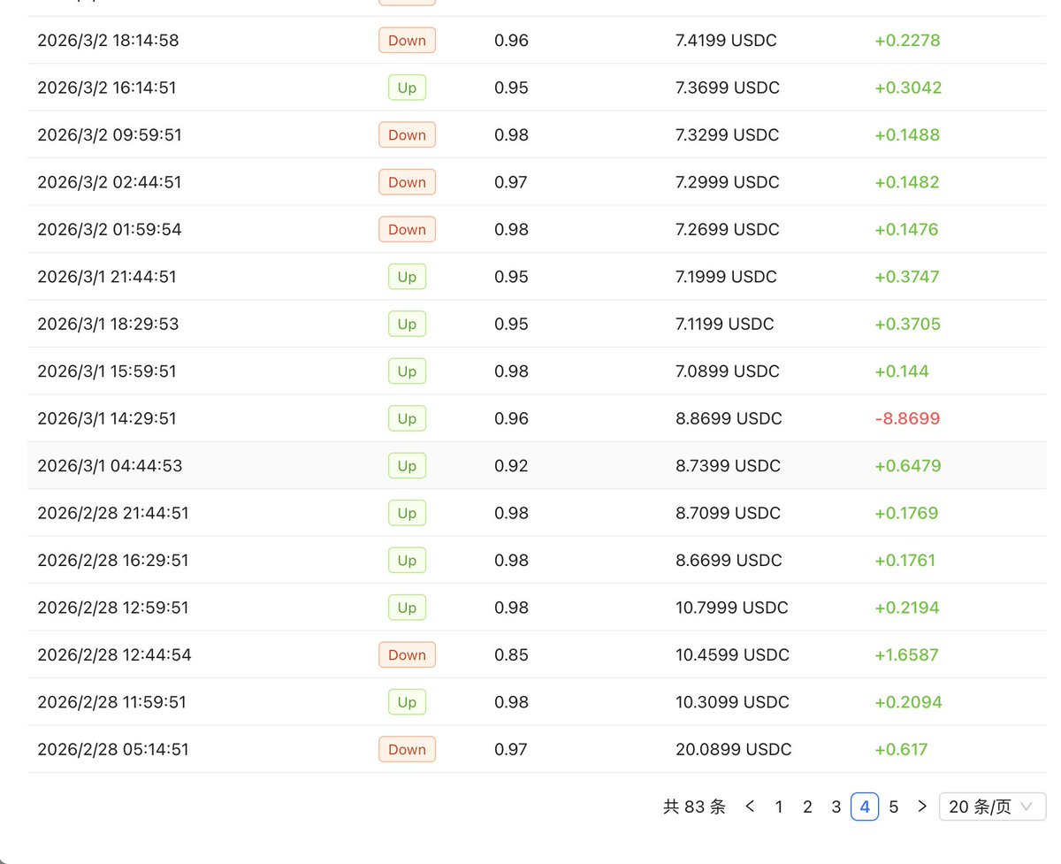Click the profit value +0.2278

pyautogui.click(x=907, y=40)
